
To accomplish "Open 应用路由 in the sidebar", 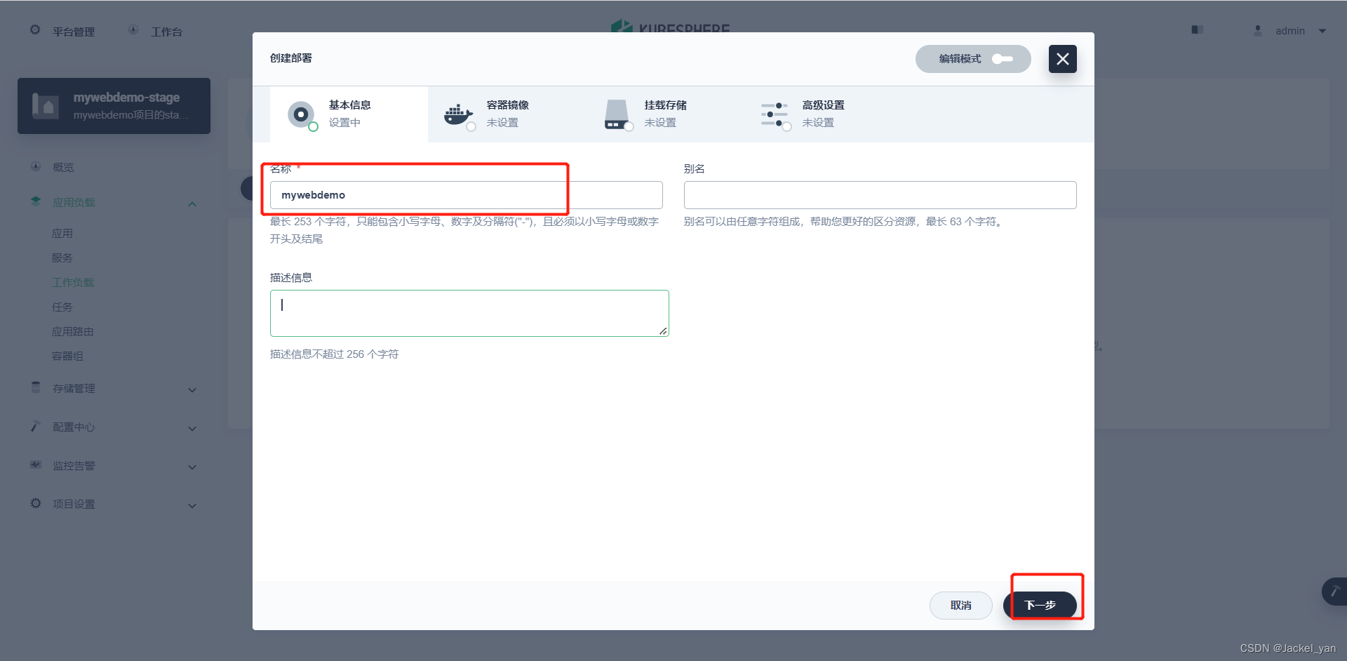I will pyautogui.click(x=73, y=332).
